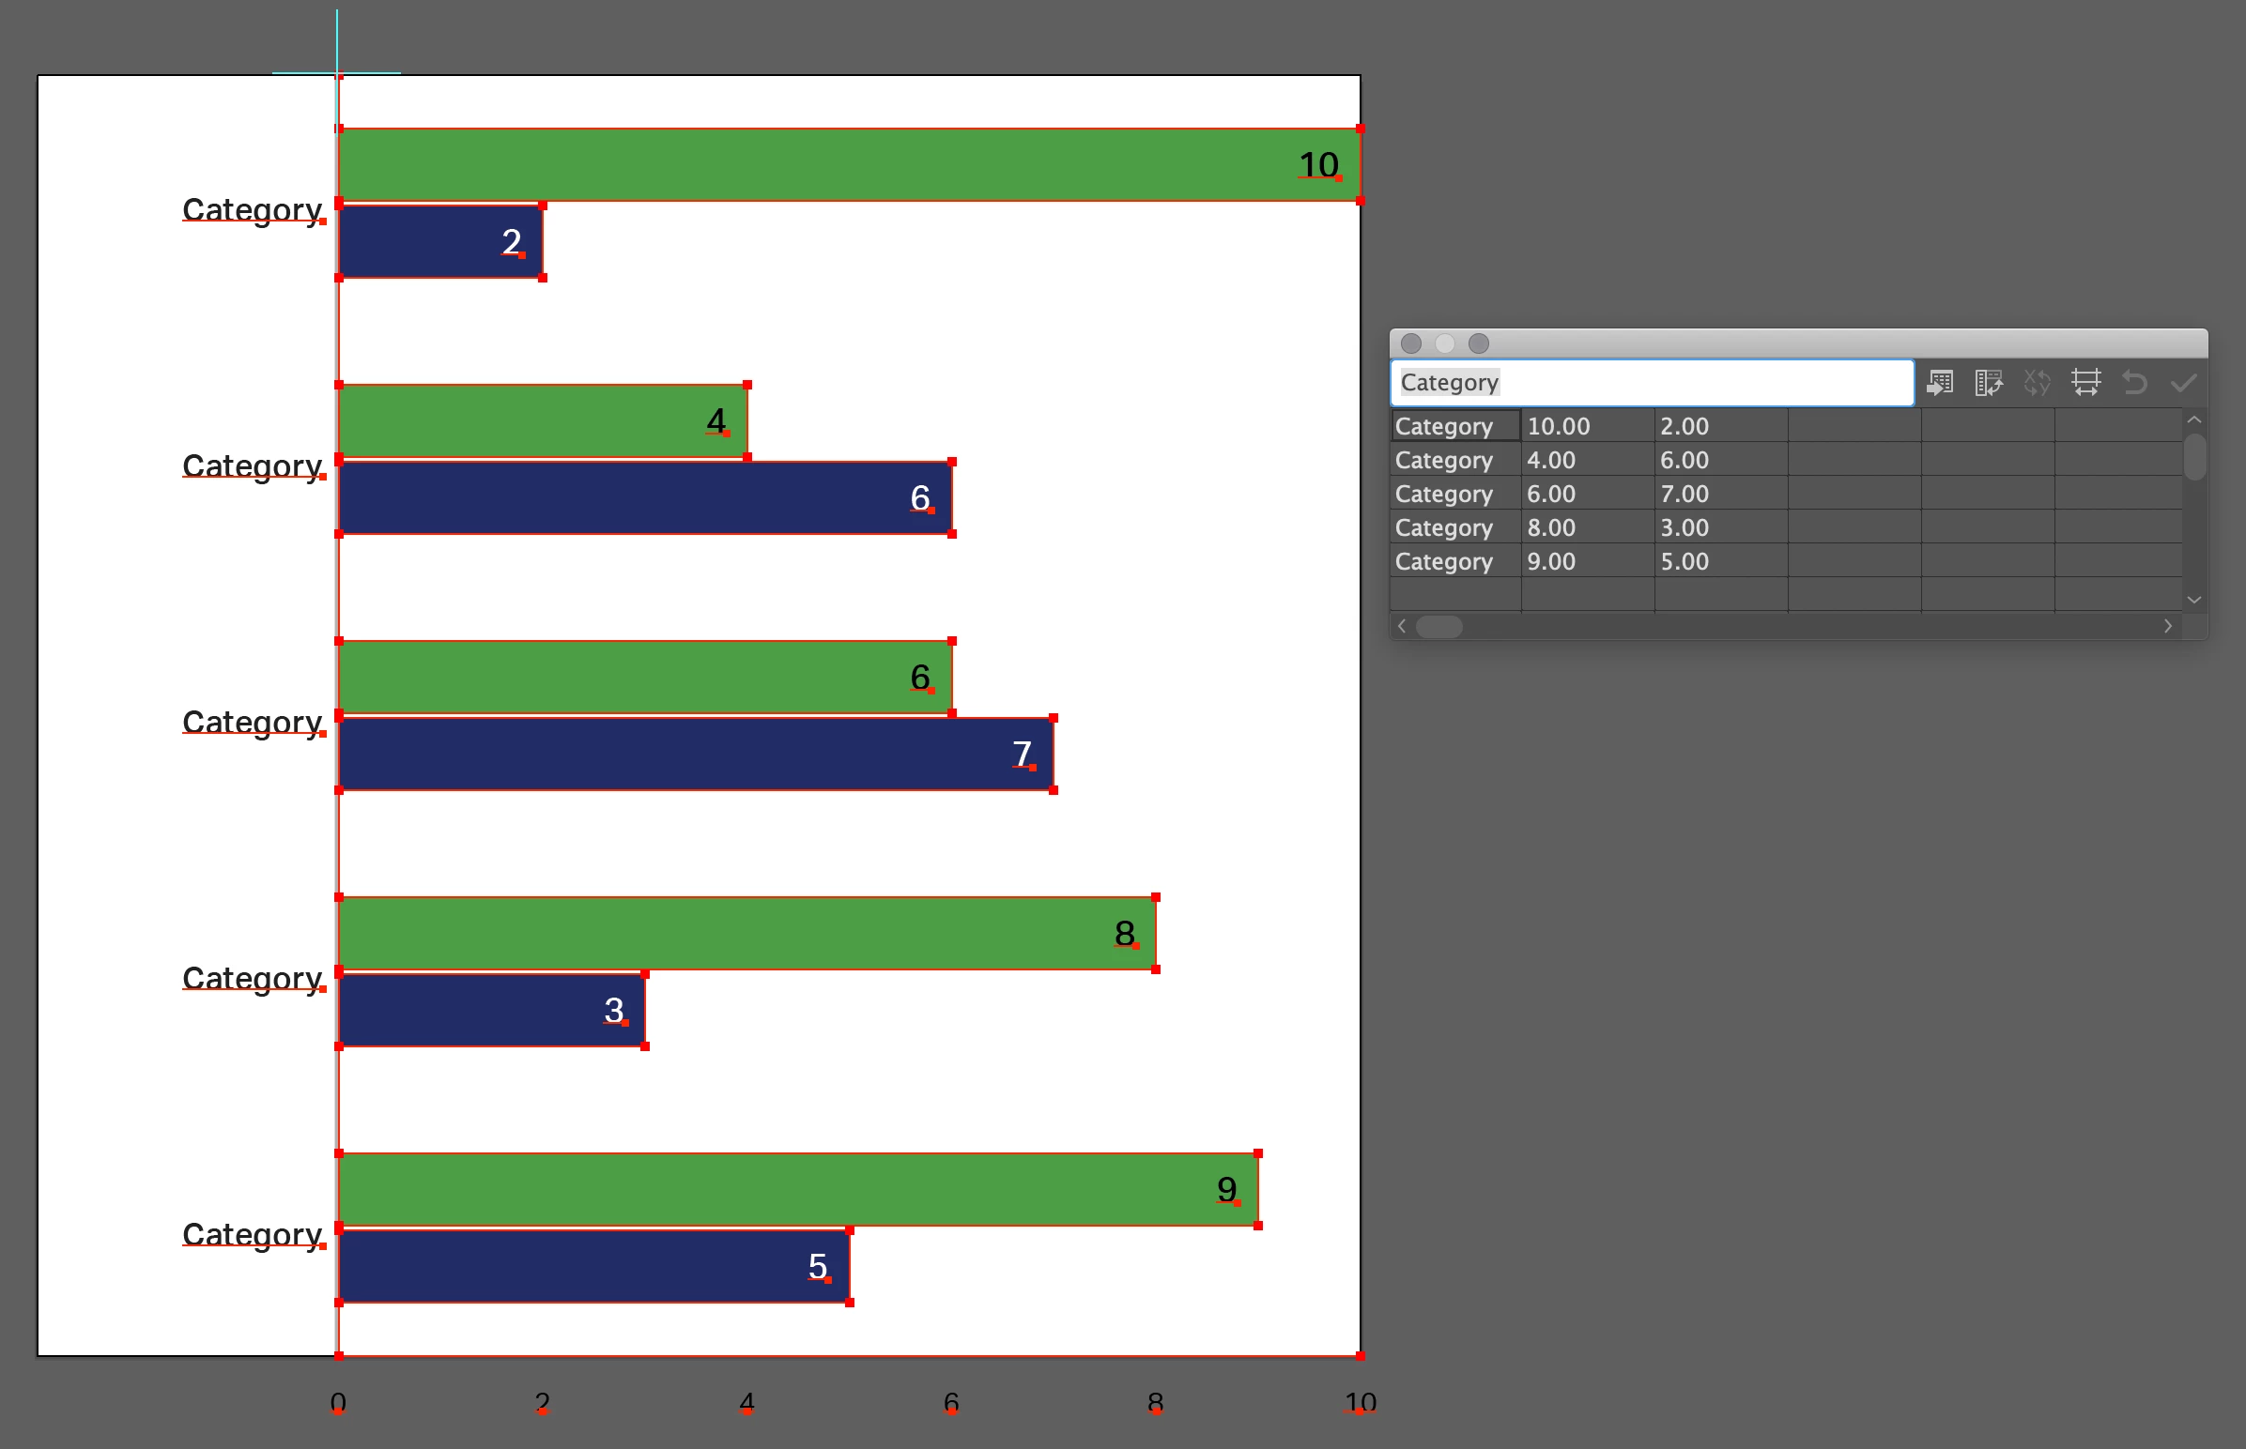The height and width of the screenshot is (1449, 2246).
Task: Click the left scroll arrow of data table
Action: coord(1402,627)
